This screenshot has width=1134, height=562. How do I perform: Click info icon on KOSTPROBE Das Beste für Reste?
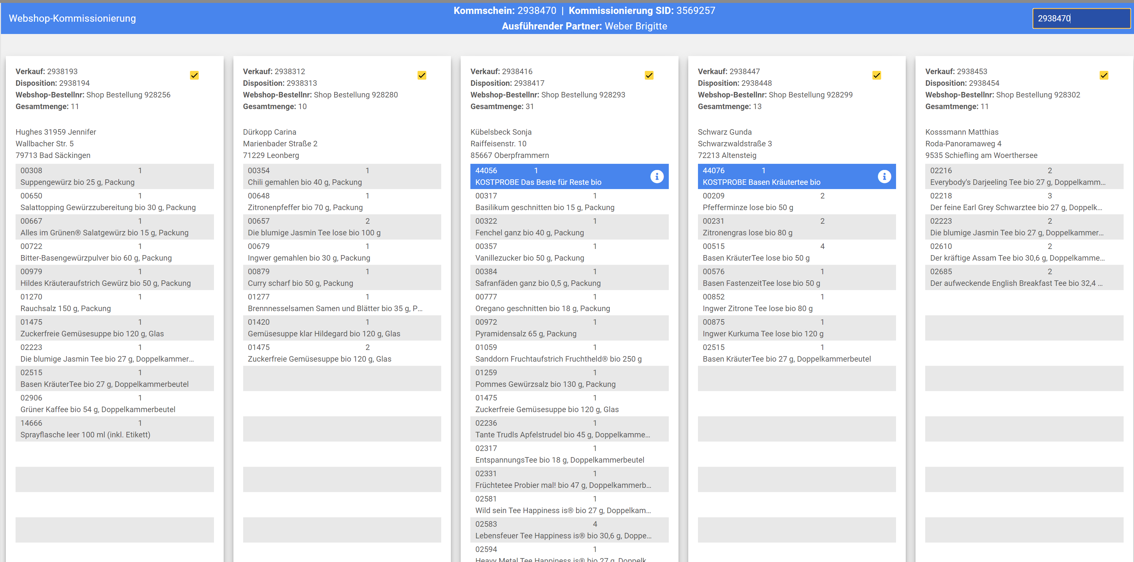pyautogui.click(x=656, y=176)
